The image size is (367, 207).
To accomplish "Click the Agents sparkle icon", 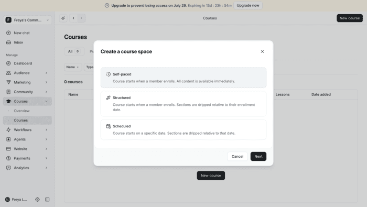I will pyautogui.click(x=8, y=139).
